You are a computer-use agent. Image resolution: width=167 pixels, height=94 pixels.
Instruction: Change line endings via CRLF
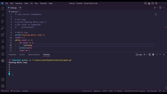(x=111, y=91)
